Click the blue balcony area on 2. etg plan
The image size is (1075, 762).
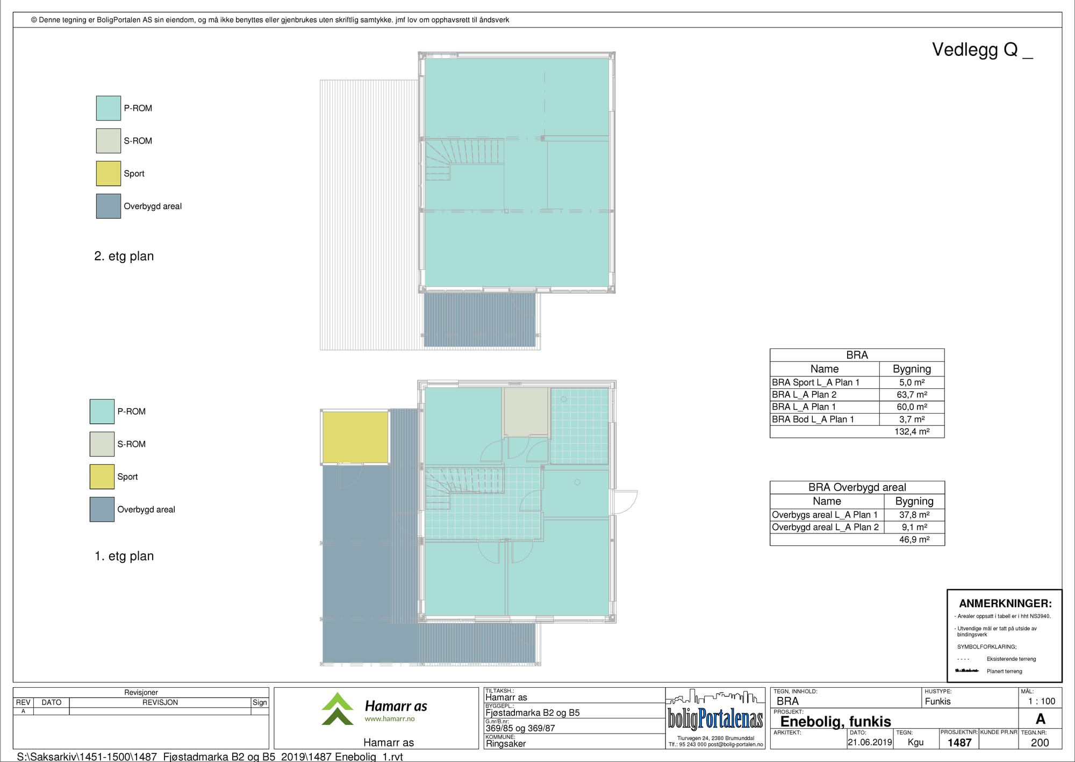pyautogui.click(x=479, y=320)
